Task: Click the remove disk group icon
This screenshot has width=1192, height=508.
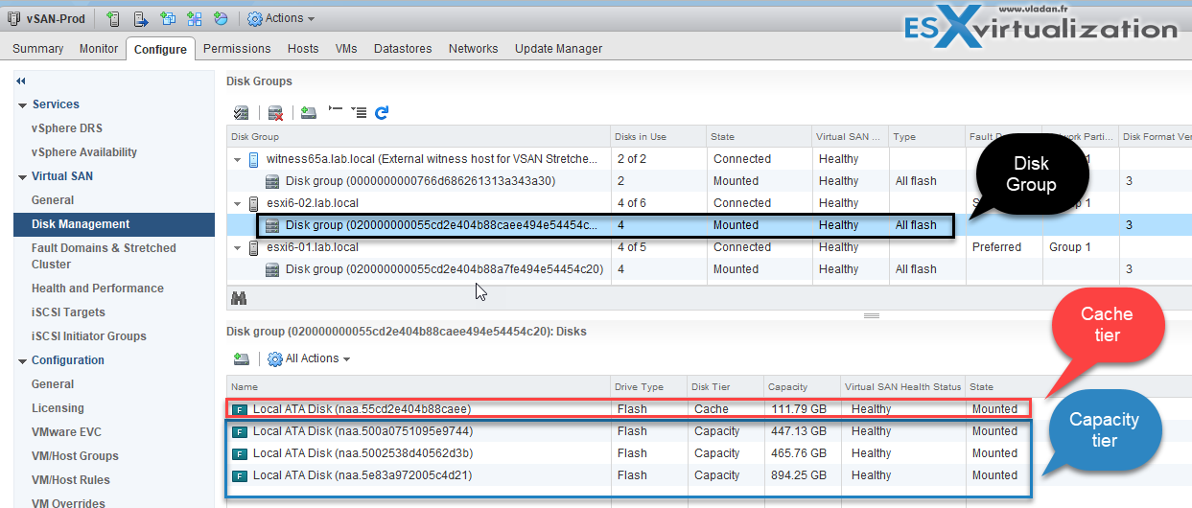Action: click(275, 113)
